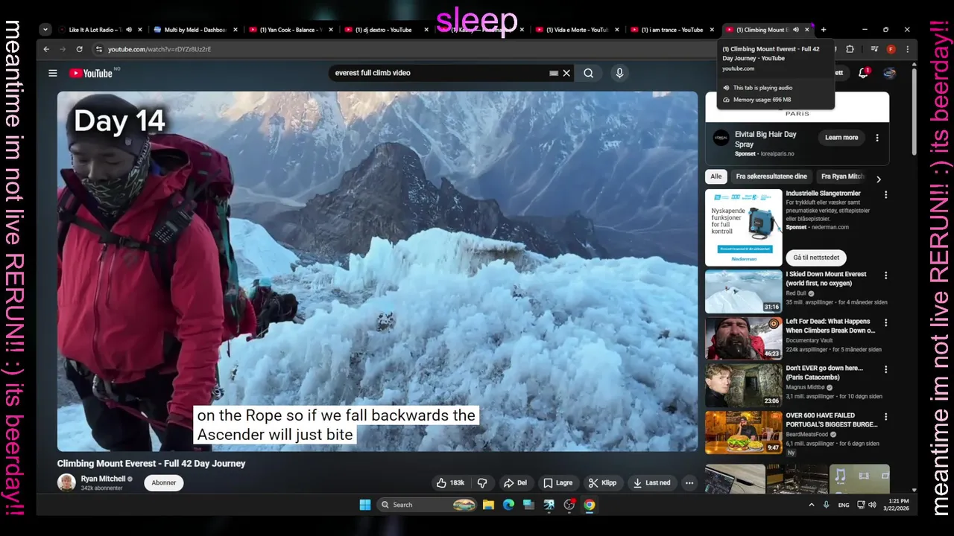
Task: Open the media control icon in Chrome toolbar
Action: click(874, 49)
